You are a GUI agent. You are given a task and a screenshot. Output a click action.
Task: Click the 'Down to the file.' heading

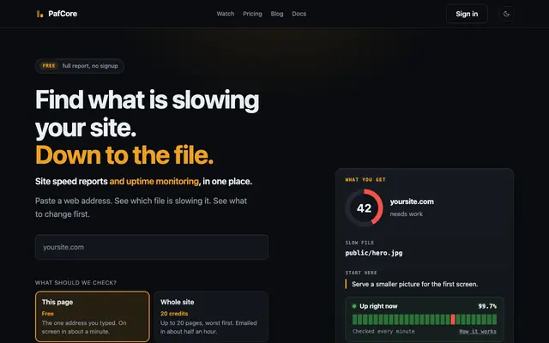124,155
